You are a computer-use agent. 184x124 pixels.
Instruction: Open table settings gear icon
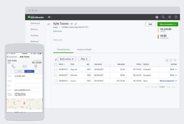(x=175, y=60)
